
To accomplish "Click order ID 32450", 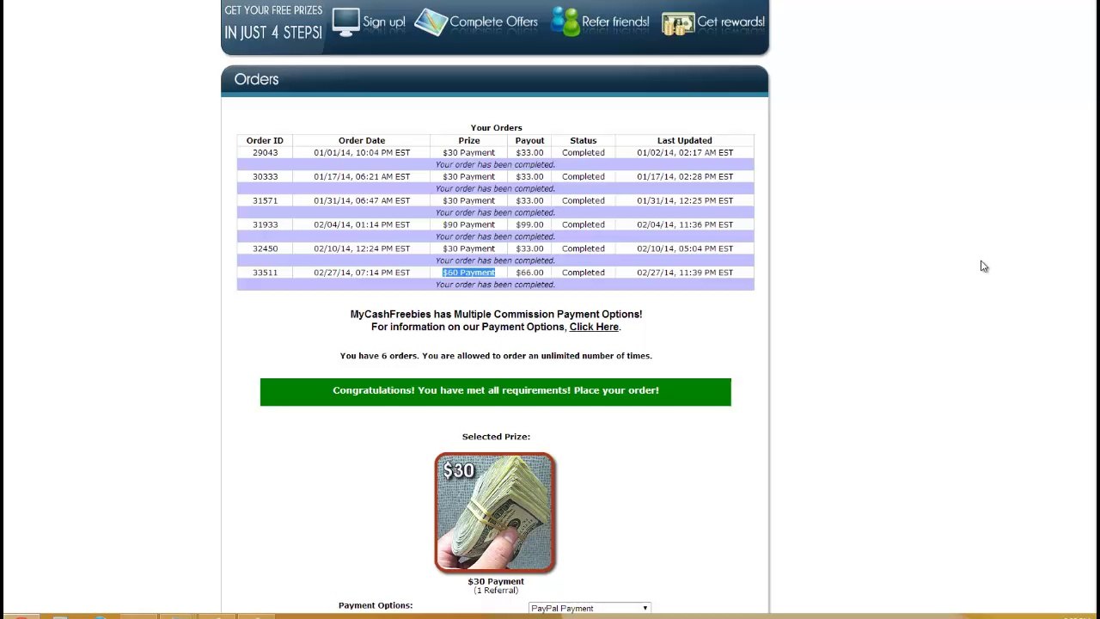I will [x=265, y=248].
